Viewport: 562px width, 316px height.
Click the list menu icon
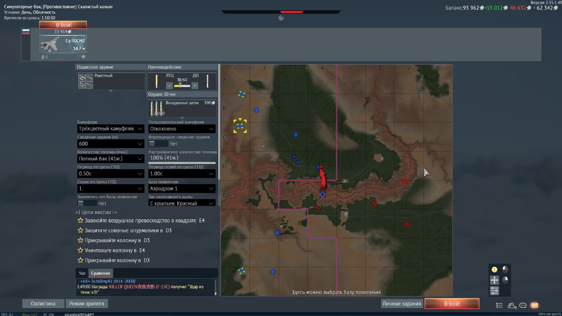coord(499,305)
